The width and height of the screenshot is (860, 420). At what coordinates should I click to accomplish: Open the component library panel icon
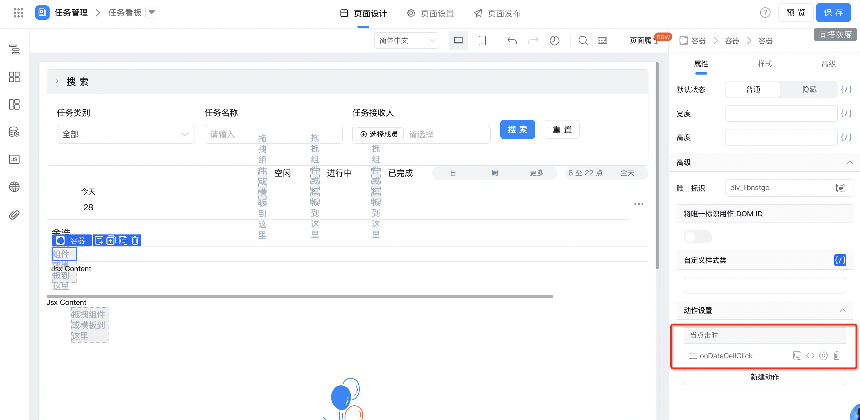click(14, 77)
